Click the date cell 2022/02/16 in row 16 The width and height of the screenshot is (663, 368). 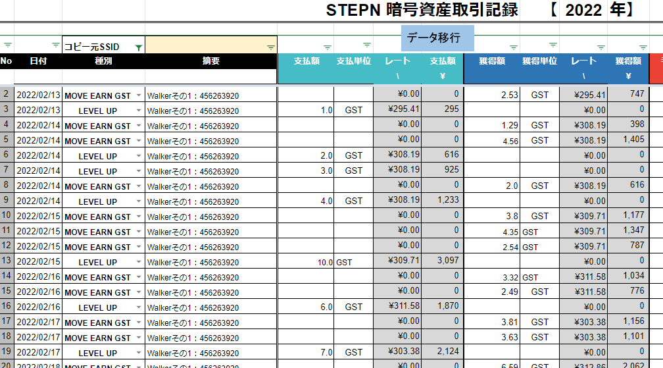(38, 307)
